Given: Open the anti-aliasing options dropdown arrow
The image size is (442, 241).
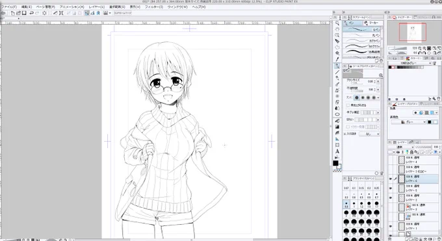Looking at the screenshot, I should 378,98.
